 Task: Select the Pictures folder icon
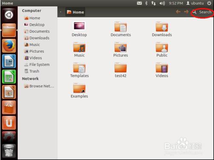(x=120, y=49)
